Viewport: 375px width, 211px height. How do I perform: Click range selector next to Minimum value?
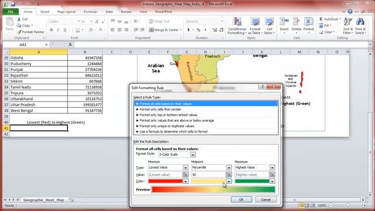(x=185, y=175)
